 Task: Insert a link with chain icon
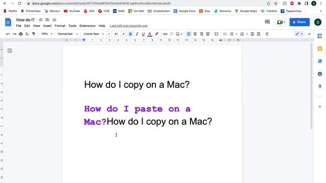[x=165, y=34]
